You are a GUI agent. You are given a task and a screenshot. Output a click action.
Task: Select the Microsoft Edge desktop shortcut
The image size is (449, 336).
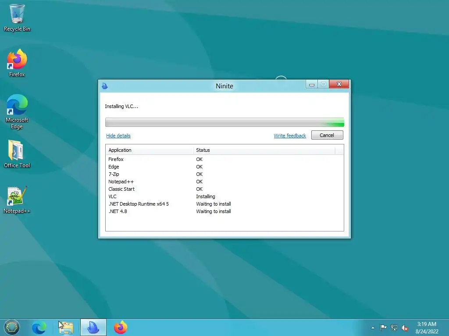pos(17,112)
